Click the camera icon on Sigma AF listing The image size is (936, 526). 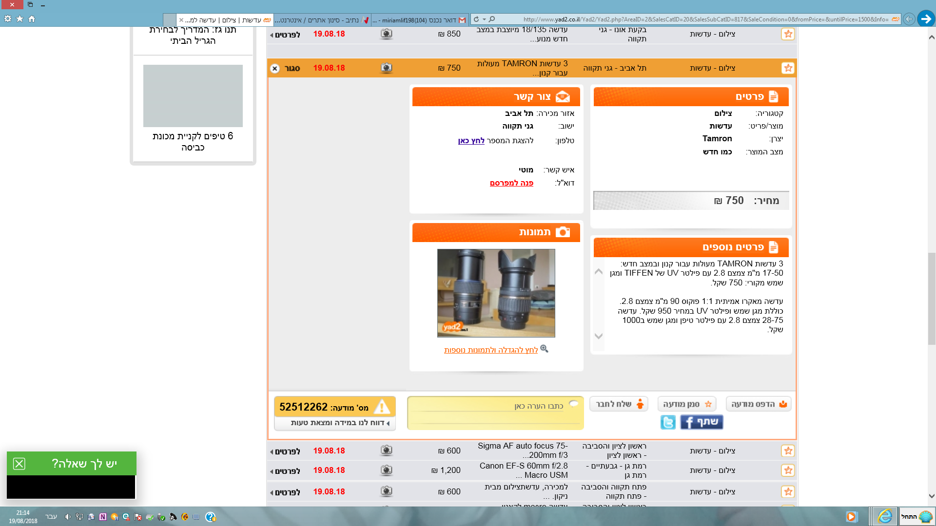[x=386, y=451]
